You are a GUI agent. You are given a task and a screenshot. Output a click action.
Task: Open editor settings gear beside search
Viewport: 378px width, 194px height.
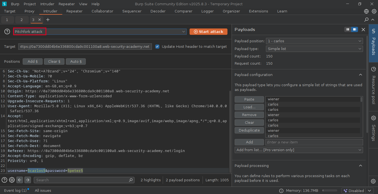coord(12,180)
